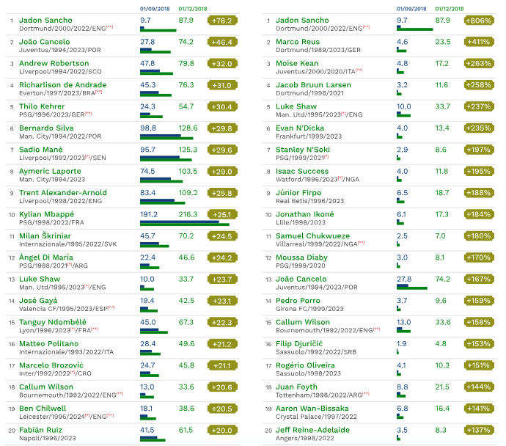The image size is (506, 446).
Task: Click the +806% percentage badge
Action: pyautogui.click(x=478, y=21)
